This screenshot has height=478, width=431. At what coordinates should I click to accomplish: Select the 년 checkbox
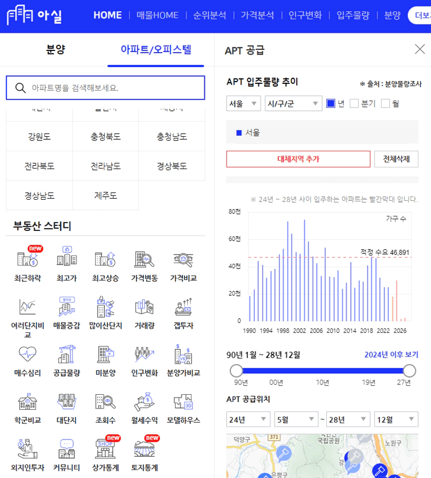click(330, 104)
